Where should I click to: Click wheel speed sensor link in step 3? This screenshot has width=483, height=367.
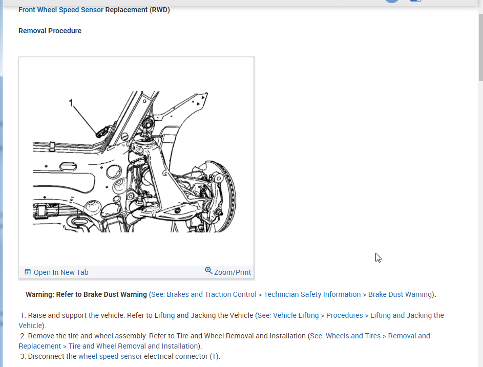tap(110, 356)
